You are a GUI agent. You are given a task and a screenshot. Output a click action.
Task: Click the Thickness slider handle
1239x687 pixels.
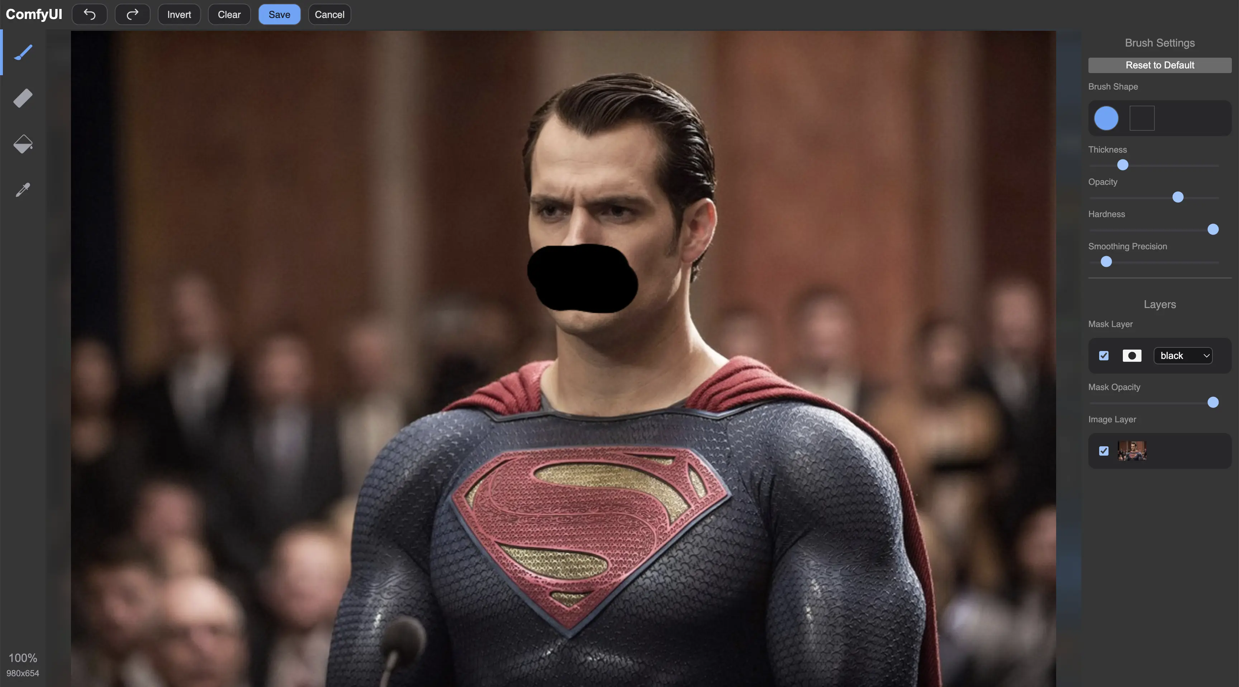pos(1122,165)
